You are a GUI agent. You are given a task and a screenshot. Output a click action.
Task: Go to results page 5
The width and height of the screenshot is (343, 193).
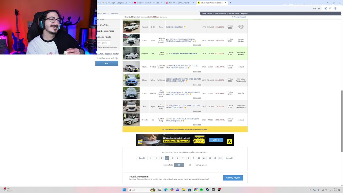[x=172, y=158]
